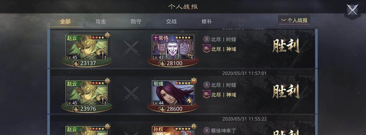Open the 孙权 hero portrait
Viewport: 366px width, 135px height.
[173, 131]
